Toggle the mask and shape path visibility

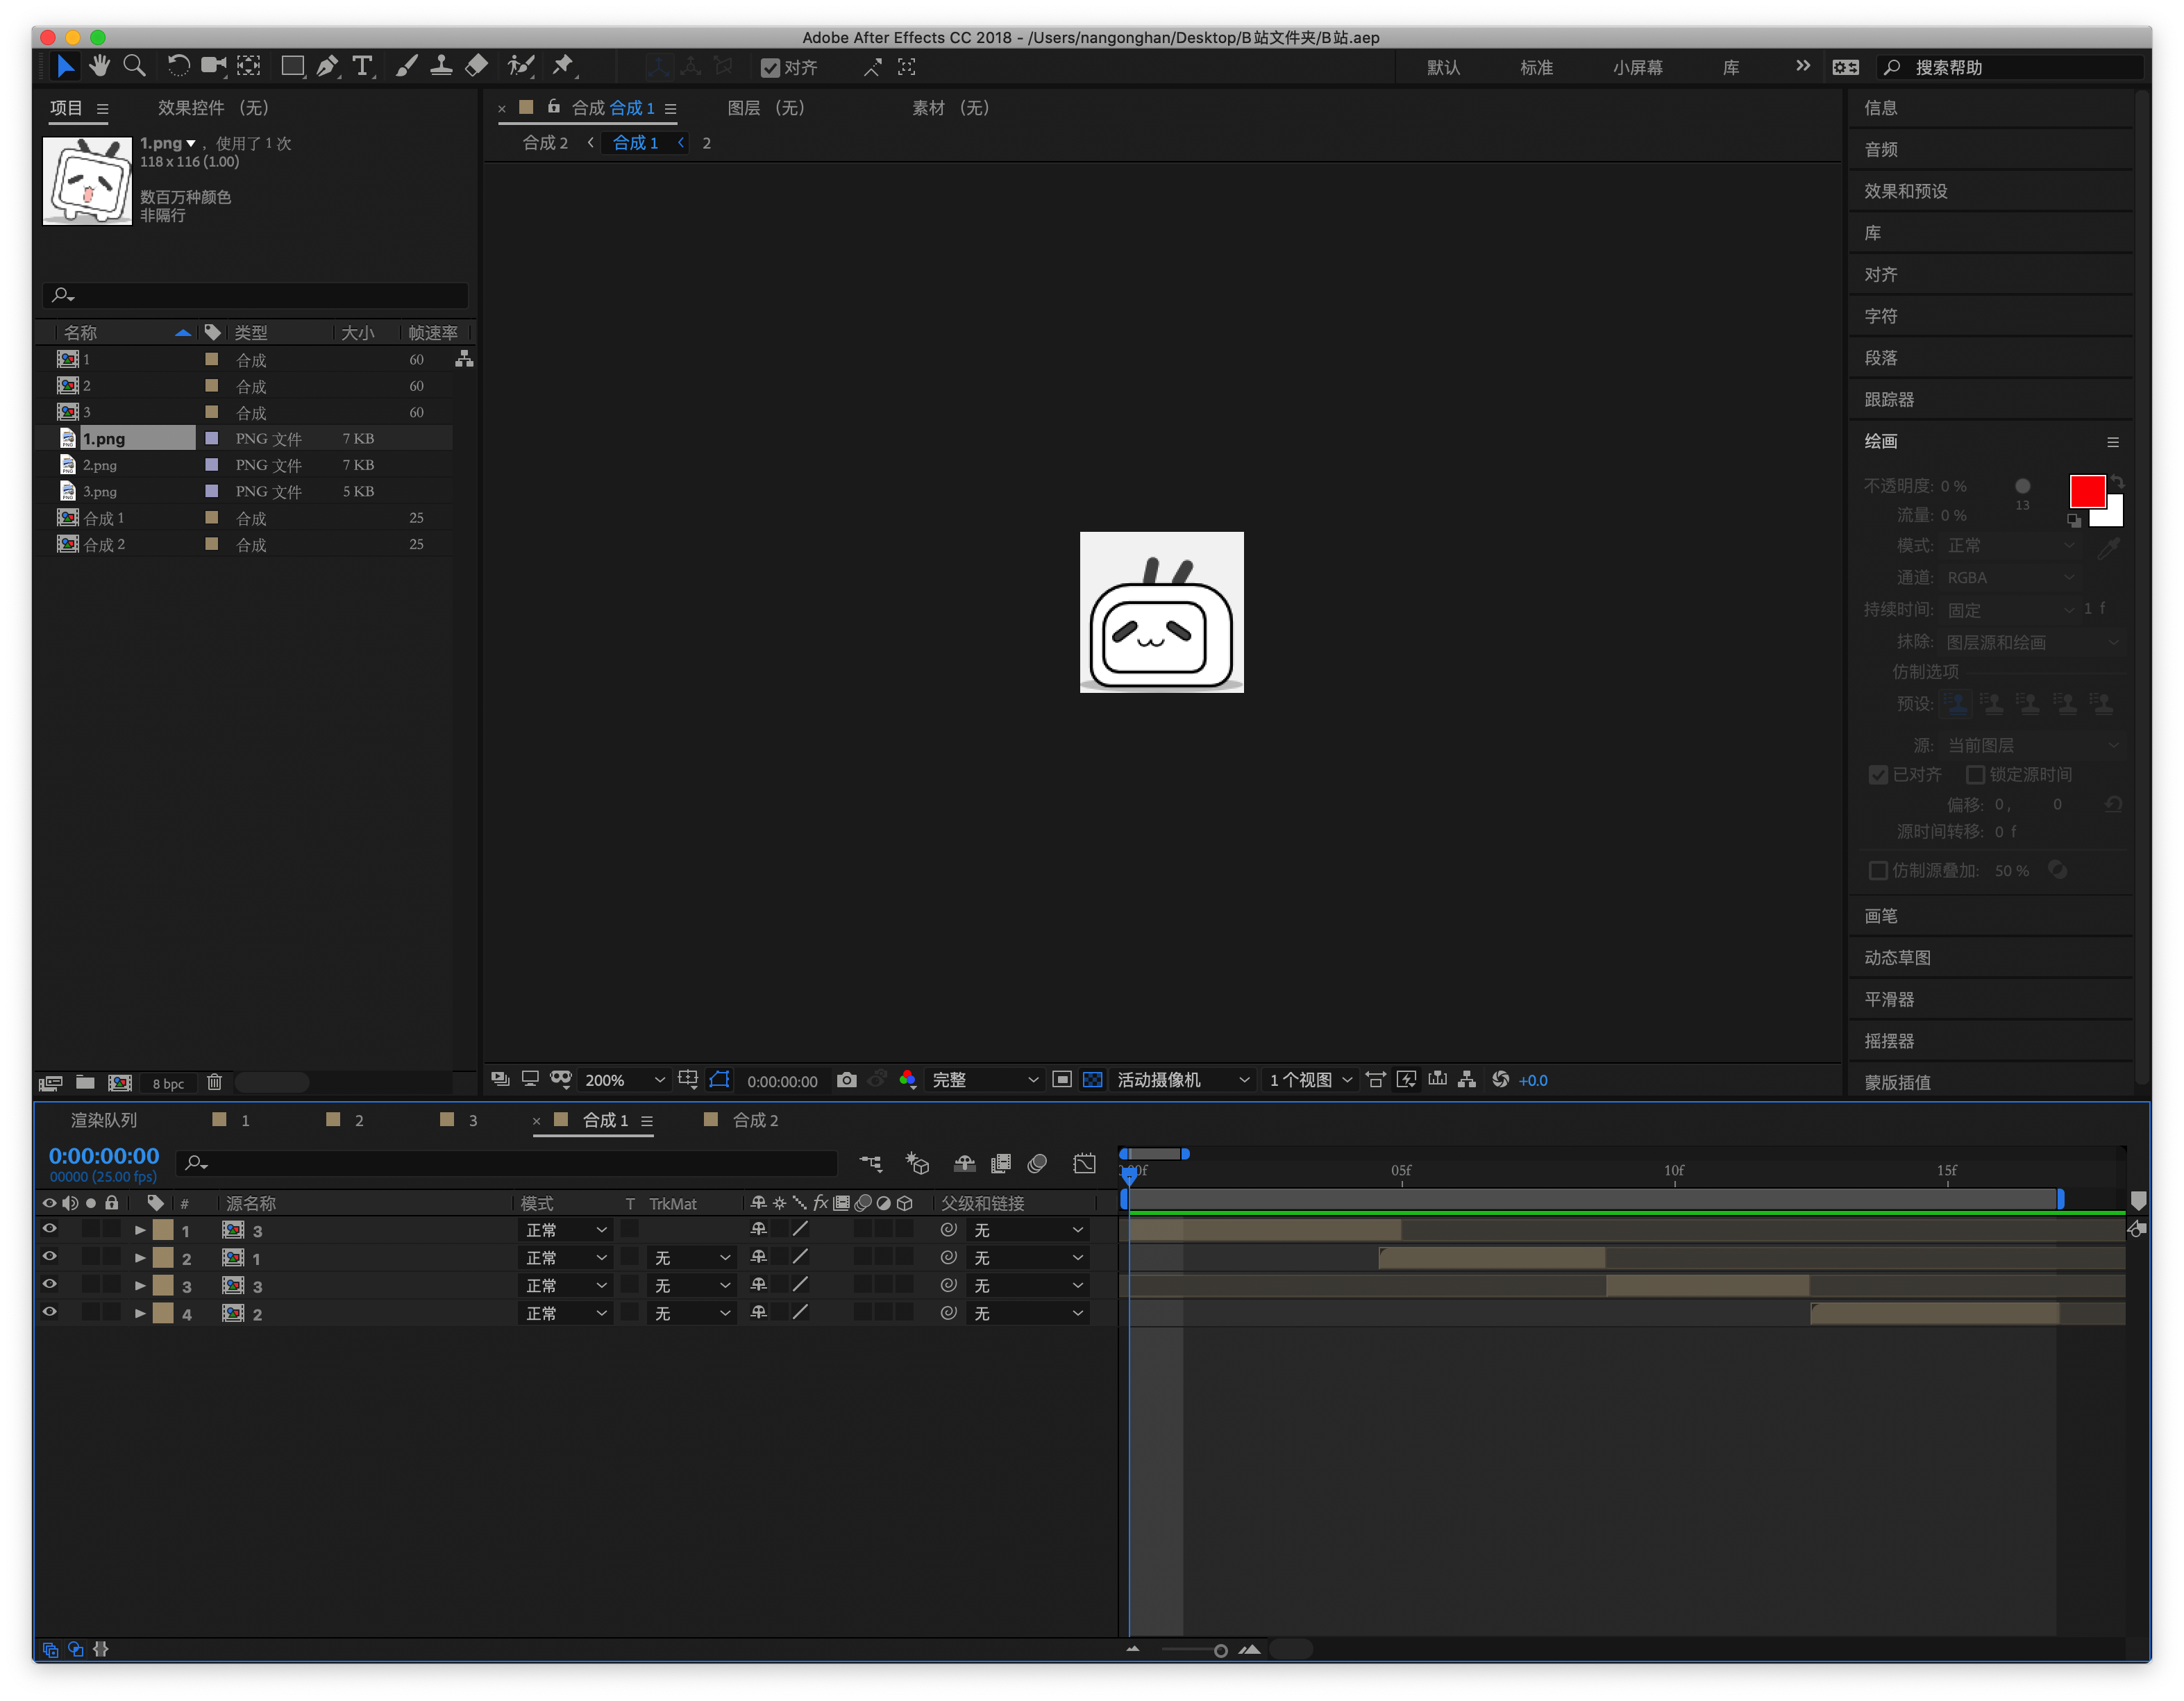(719, 1080)
